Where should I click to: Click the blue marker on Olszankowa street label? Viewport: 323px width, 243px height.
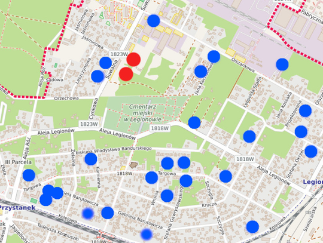coord(214,56)
